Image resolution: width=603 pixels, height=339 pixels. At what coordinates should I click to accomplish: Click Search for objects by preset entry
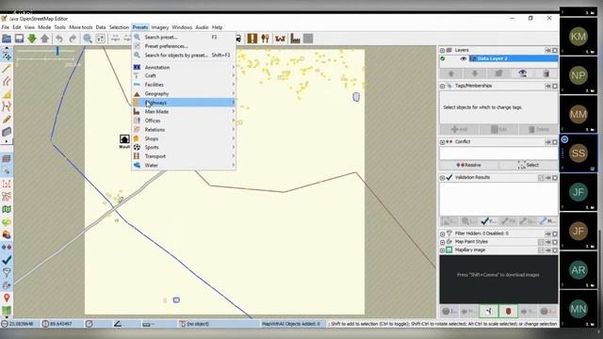184,56
